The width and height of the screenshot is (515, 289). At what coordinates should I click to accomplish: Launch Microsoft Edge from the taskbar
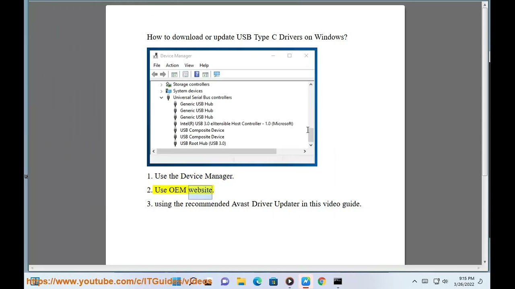pos(257,281)
